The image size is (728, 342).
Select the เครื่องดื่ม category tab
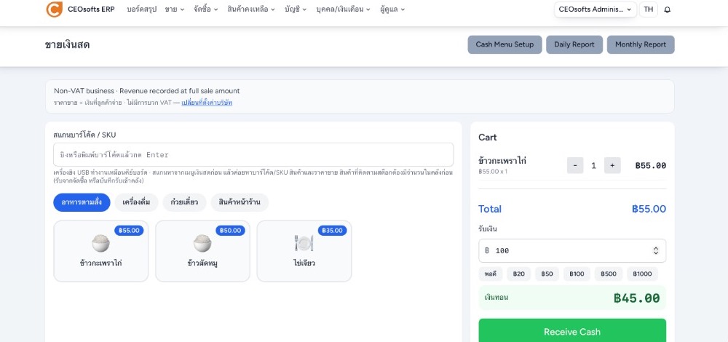[137, 202]
